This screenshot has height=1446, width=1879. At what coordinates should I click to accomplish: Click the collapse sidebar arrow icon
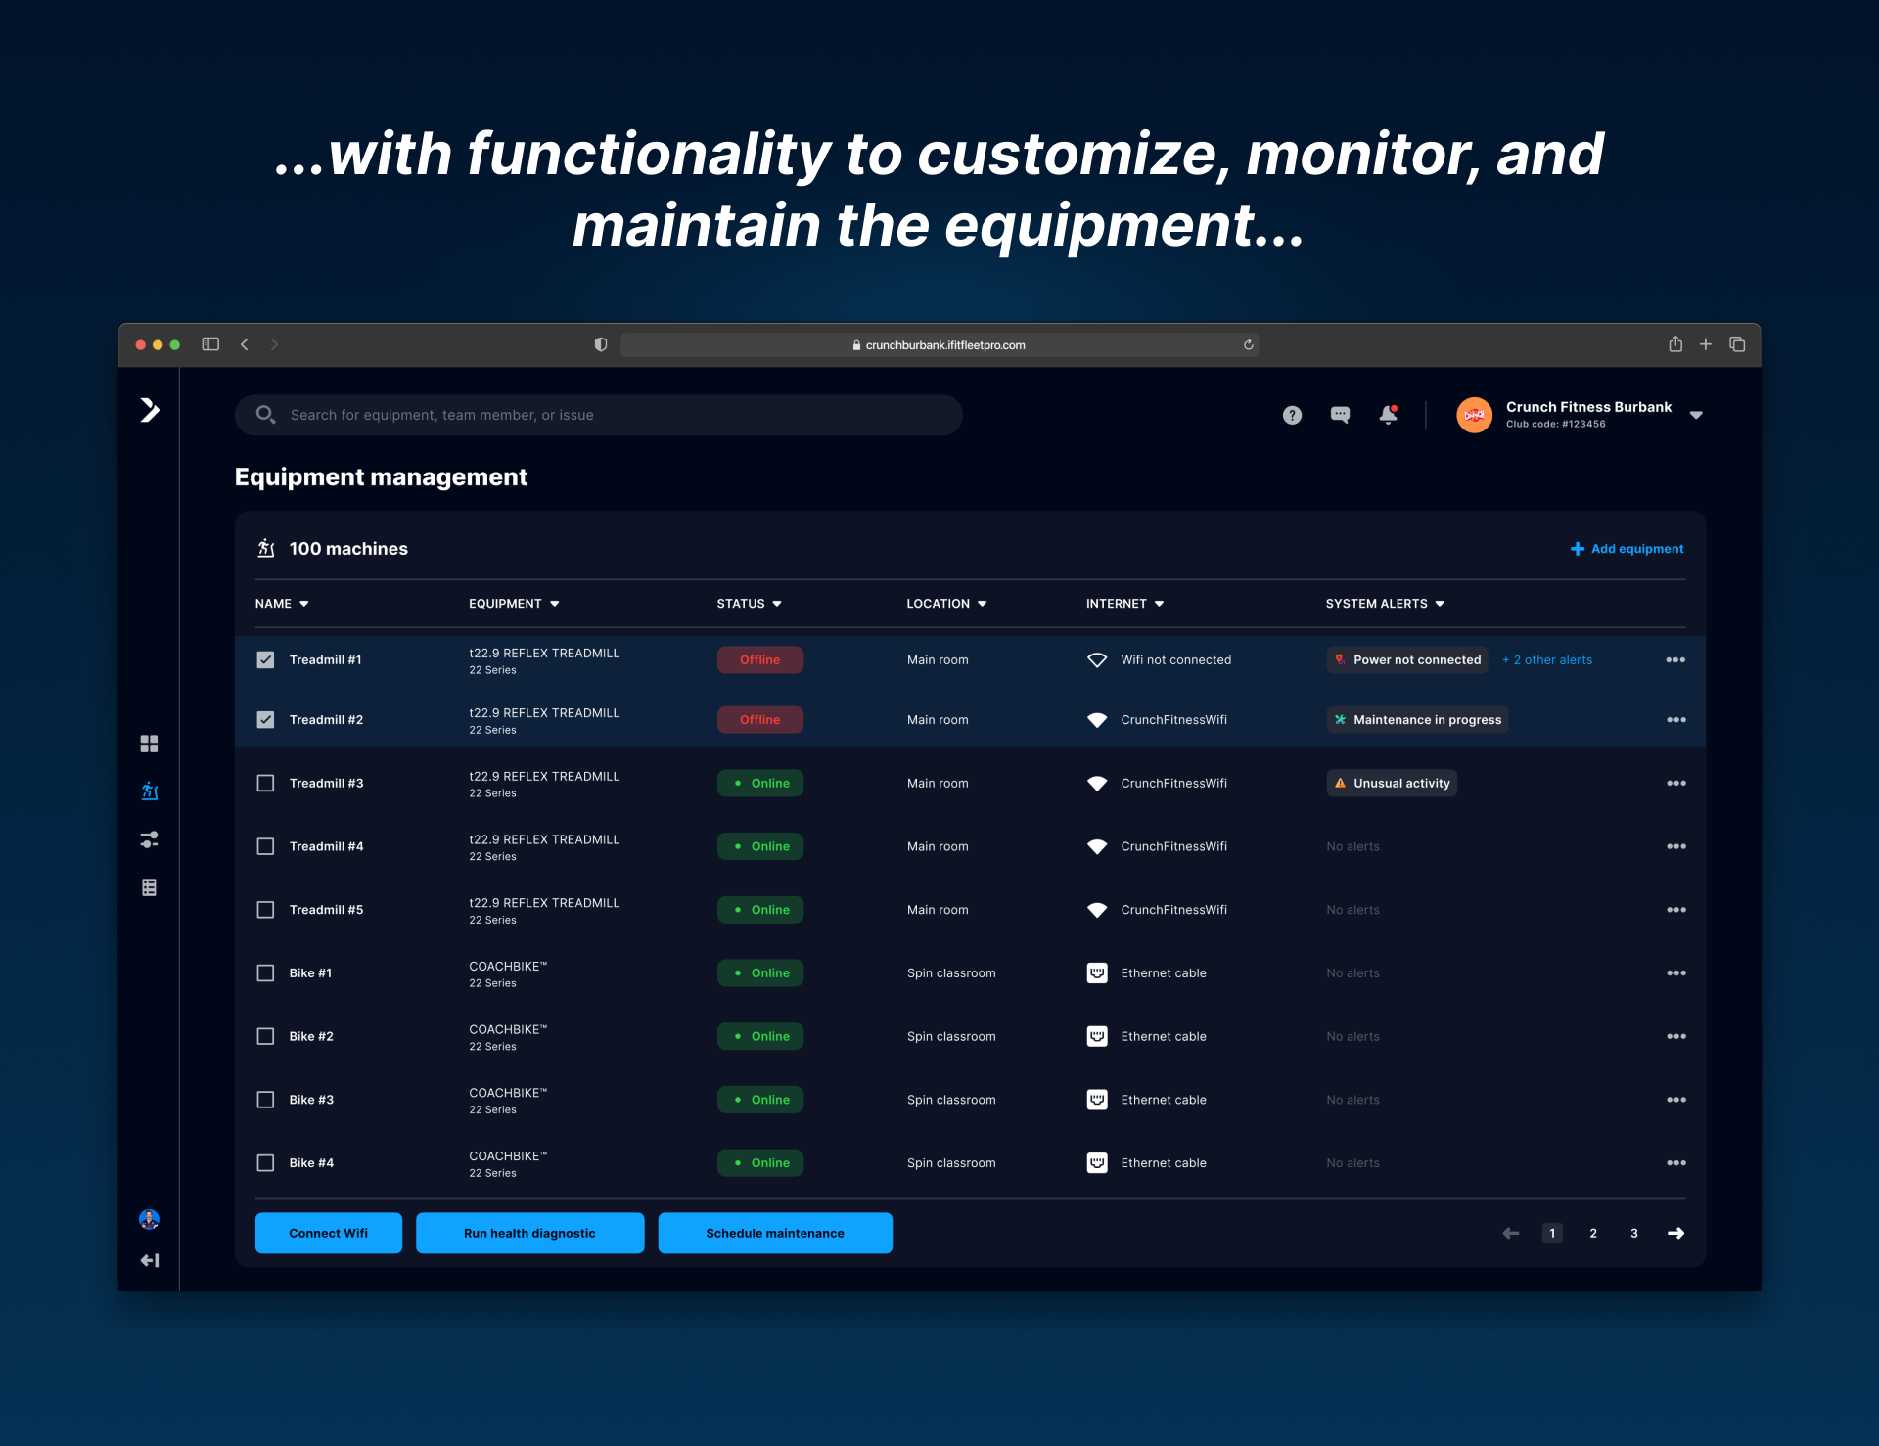[149, 1260]
